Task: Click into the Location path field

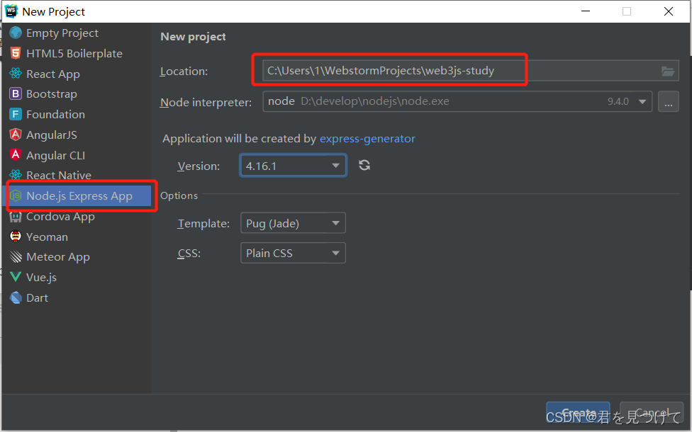Action: point(454,71)
